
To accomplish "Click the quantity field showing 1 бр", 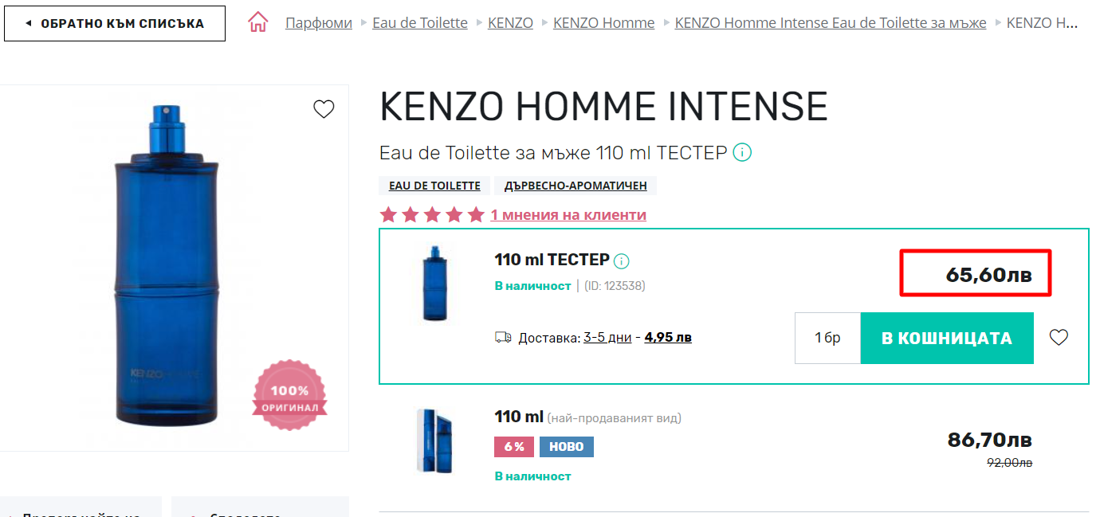I will [x=827, y=338].
